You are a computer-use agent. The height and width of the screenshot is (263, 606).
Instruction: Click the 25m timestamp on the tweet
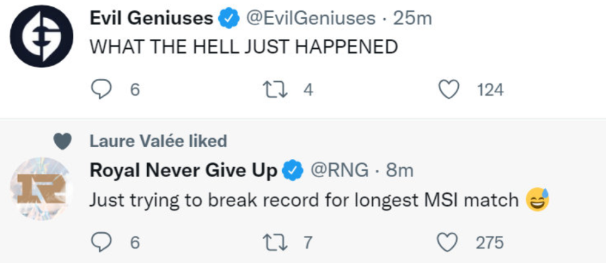click(x=413, y=19)
